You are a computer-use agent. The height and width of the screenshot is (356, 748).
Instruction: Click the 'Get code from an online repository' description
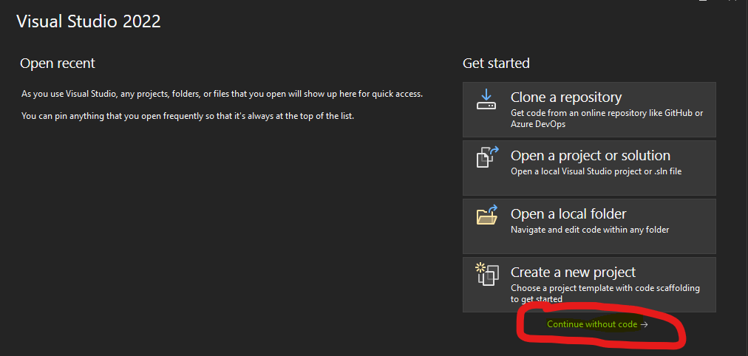(607, 118)
